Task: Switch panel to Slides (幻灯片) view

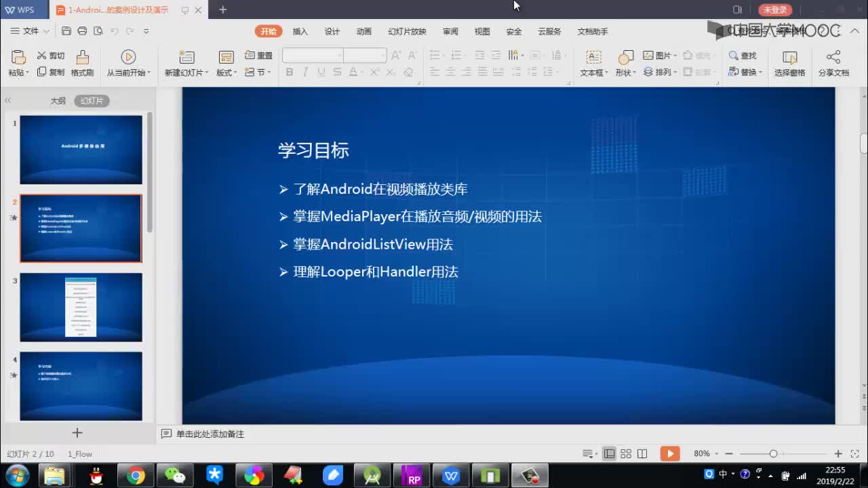Action: coord(92,100)
